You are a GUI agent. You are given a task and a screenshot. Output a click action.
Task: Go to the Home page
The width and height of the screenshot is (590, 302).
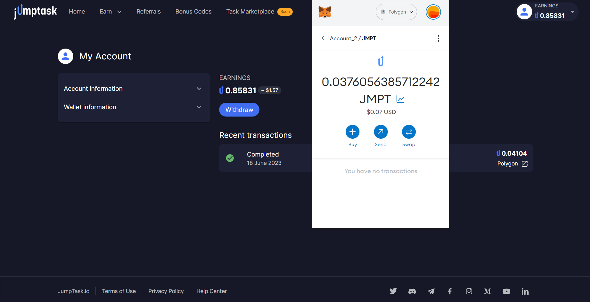point(77,12)
